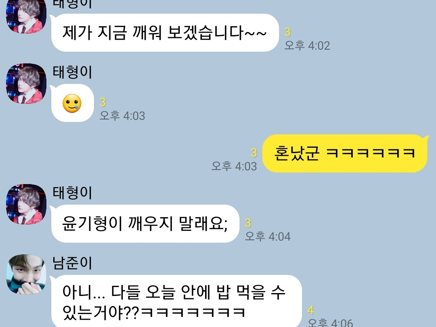Click unread count 4 beside 남준이's message
This screenshot has width=436, height=327.
pos(310,310)
